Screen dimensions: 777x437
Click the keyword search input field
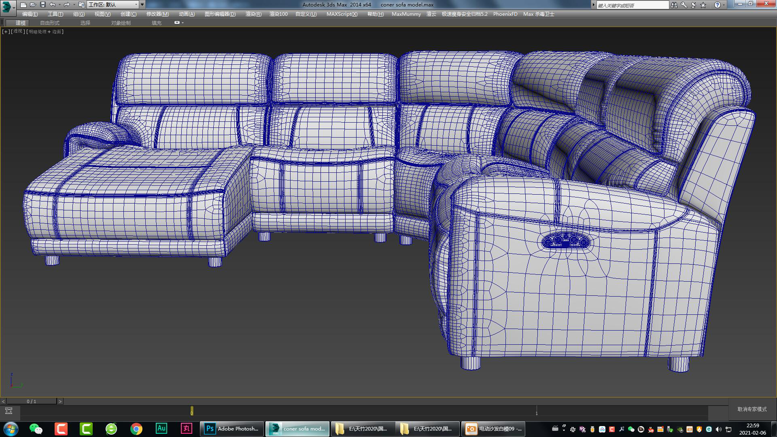[x=631, y=4]
